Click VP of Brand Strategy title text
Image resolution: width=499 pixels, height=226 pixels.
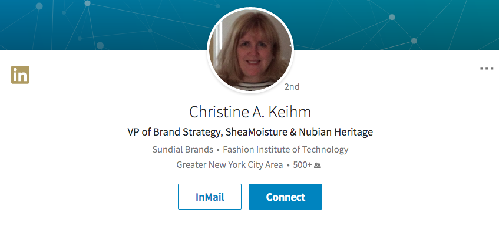[x=174, y=132]
